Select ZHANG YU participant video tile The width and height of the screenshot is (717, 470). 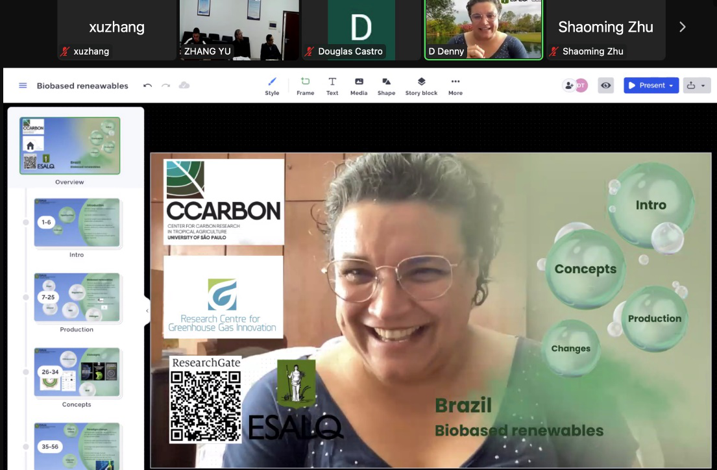(x=239, y=30)
